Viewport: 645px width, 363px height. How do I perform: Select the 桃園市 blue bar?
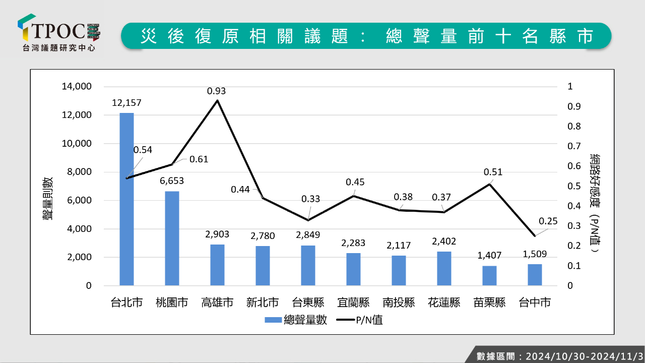pos(172,238)
